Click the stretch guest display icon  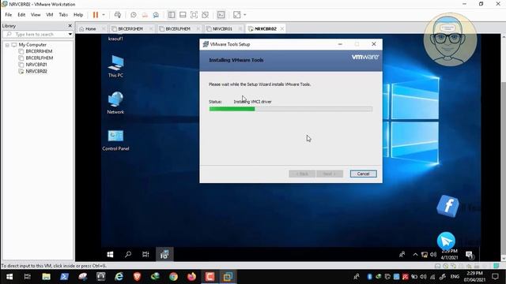pos(237,15)
